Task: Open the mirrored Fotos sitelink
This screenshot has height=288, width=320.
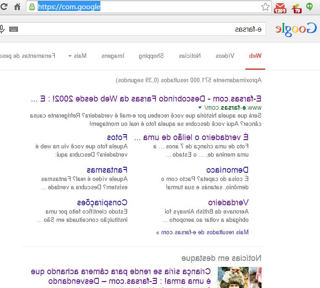Action: click(117, 137)
